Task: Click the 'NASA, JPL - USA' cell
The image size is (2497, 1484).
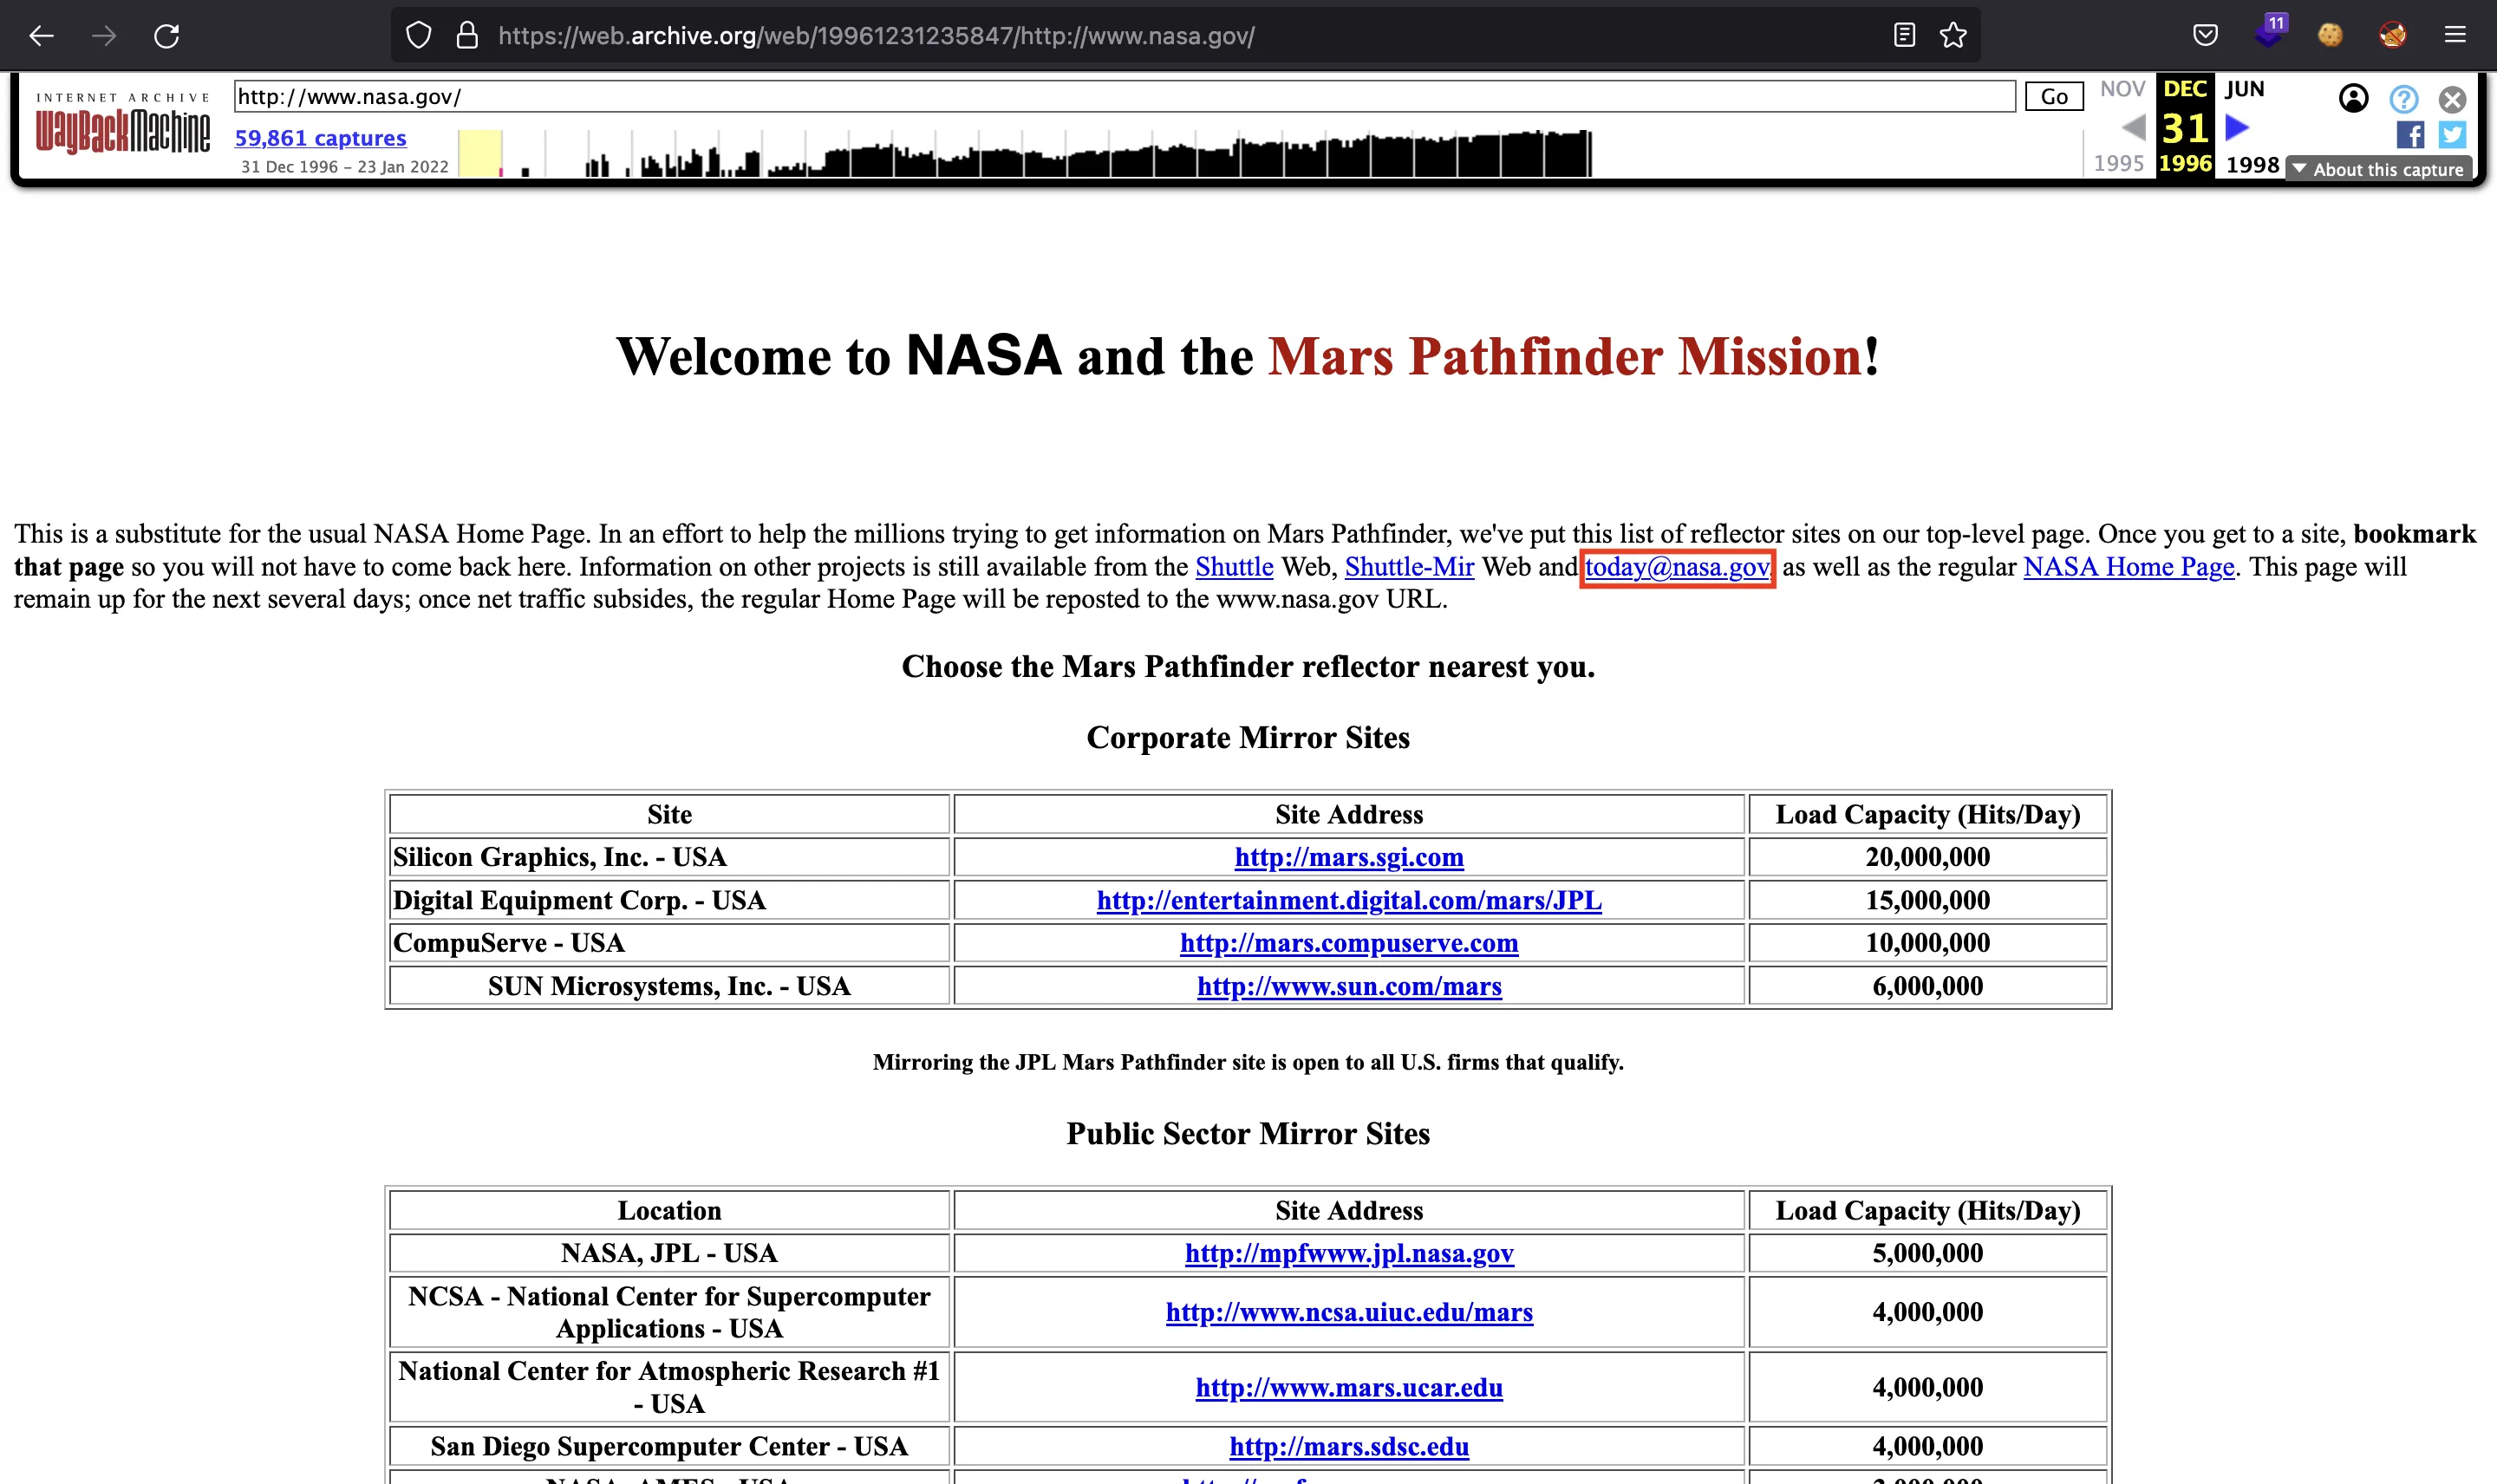Action: tap(669, 1253)
